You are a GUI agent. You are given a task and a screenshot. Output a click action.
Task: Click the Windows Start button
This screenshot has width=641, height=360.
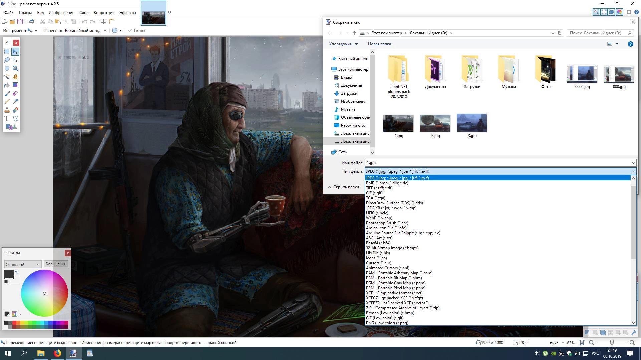pyautogui.click(x=8, y=353)
